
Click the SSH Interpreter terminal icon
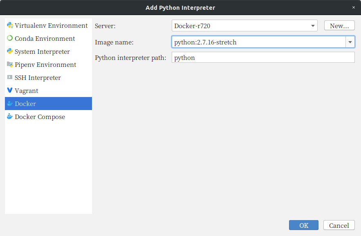(10, 77)
